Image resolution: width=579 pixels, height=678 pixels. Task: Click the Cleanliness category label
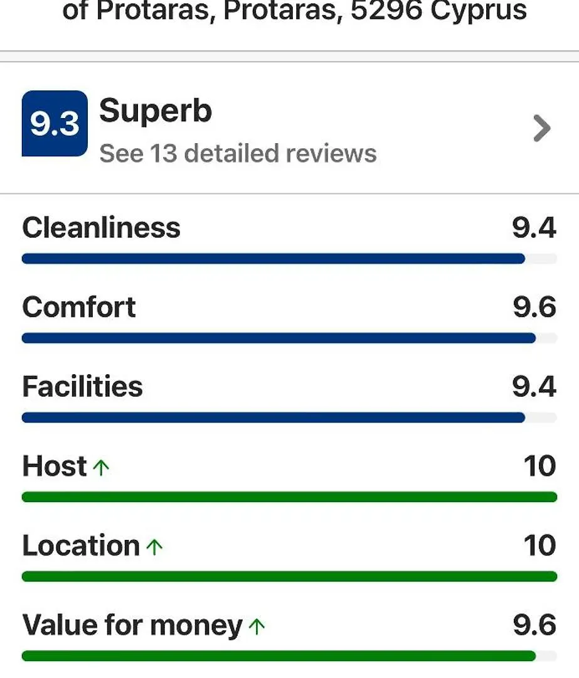click(x=101, y=227)
